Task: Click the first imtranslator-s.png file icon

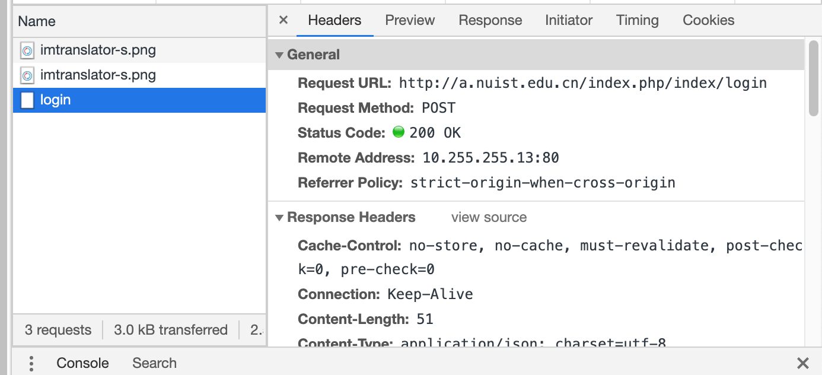Action: (27, 50)
